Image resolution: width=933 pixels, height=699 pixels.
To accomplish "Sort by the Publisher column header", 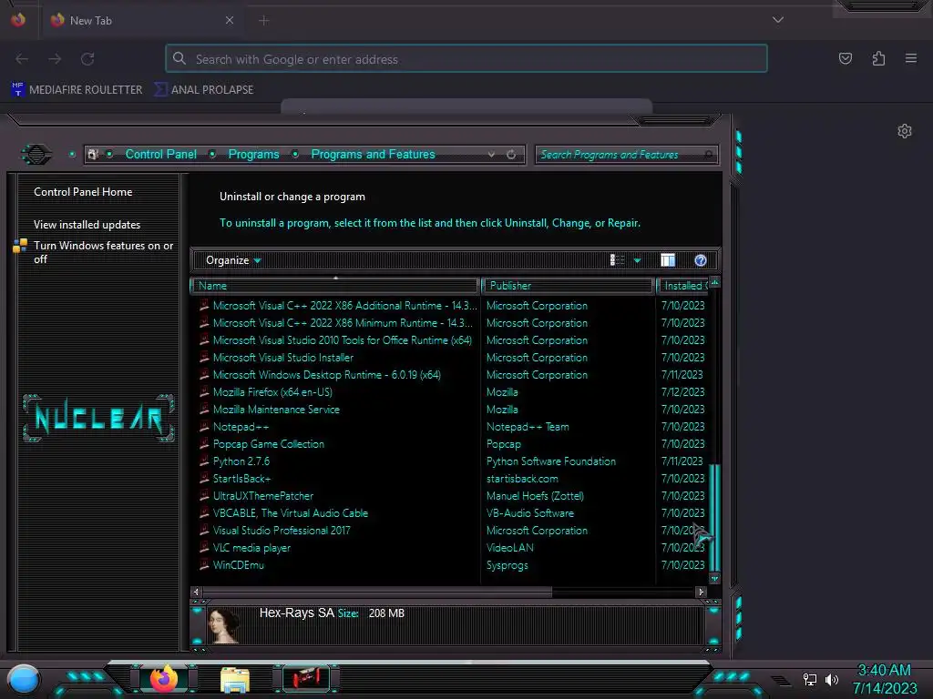I will click(568, 286).
